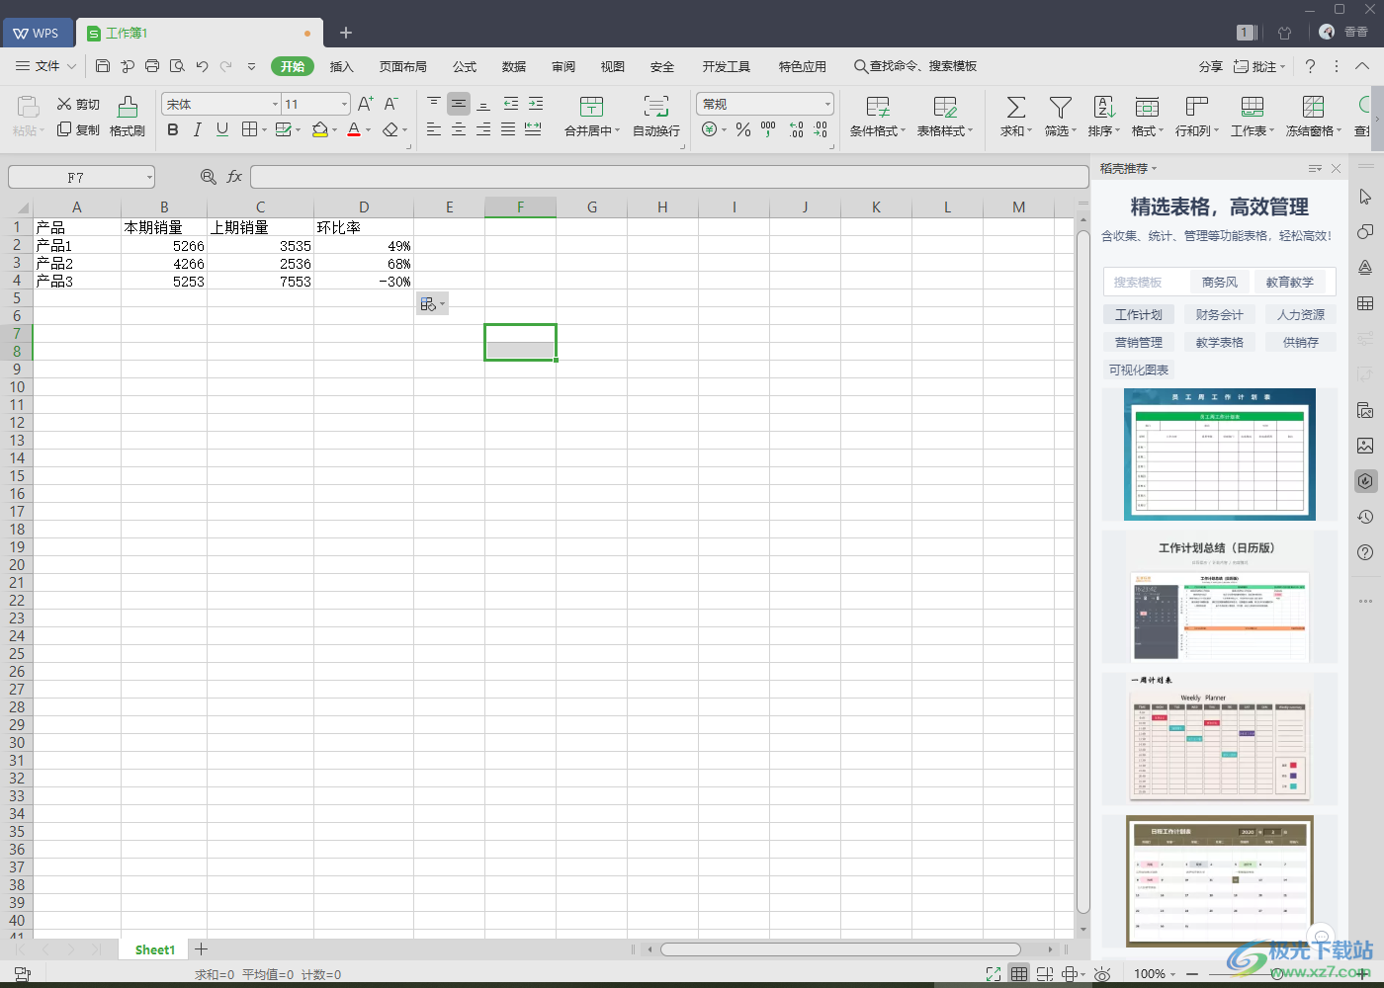Screen dimensions: 1384x988
Task: Expand the borders dropdown arrow
Action: [264, 129]
